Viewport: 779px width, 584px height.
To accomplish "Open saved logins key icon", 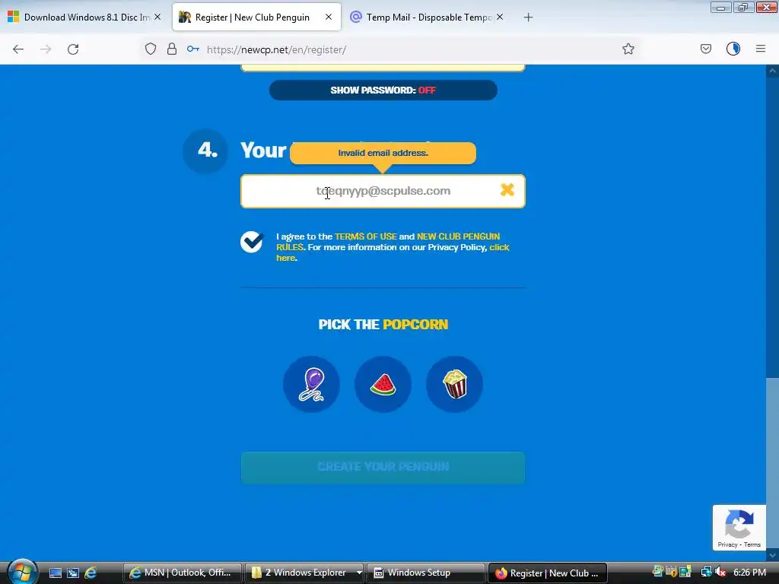I will coord(192,49).
